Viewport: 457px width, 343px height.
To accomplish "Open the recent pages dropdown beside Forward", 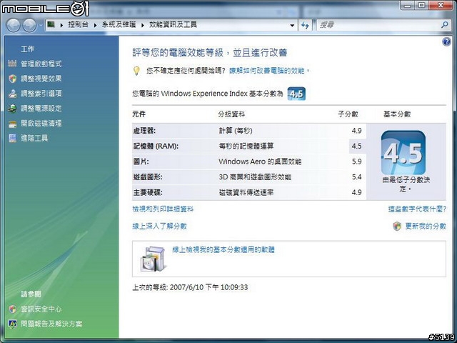I will click(x=40, y=26).
